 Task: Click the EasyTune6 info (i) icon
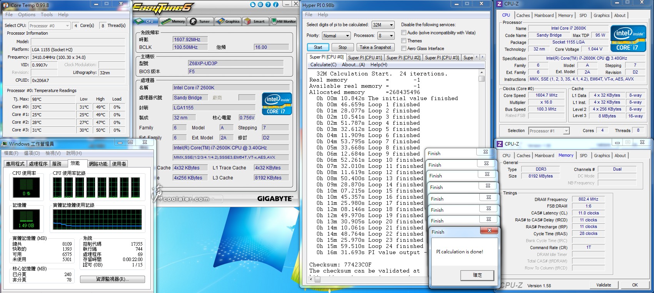coord(276,5)
